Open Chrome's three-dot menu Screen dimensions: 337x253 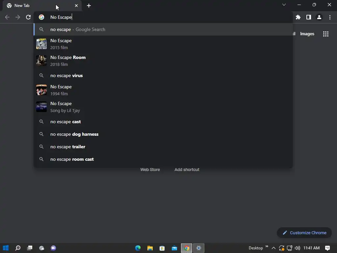(330, 17)
